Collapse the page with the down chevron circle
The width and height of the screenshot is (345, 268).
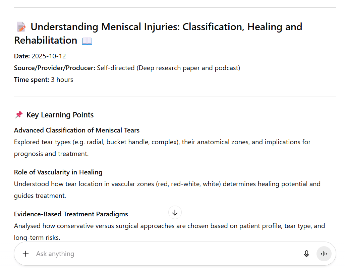[x=175, y=212]
